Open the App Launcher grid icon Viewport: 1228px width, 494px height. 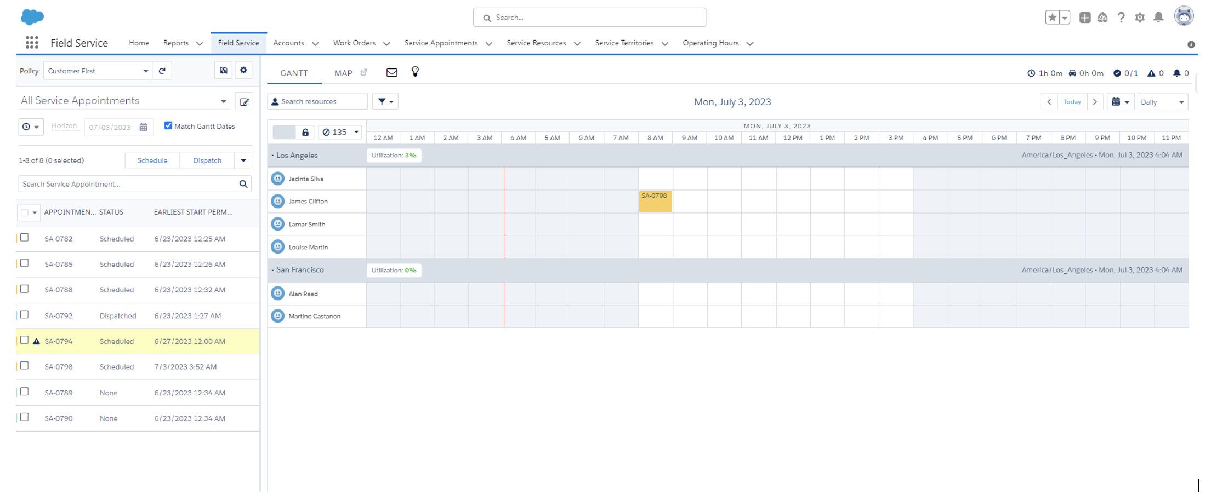[32, 43]
